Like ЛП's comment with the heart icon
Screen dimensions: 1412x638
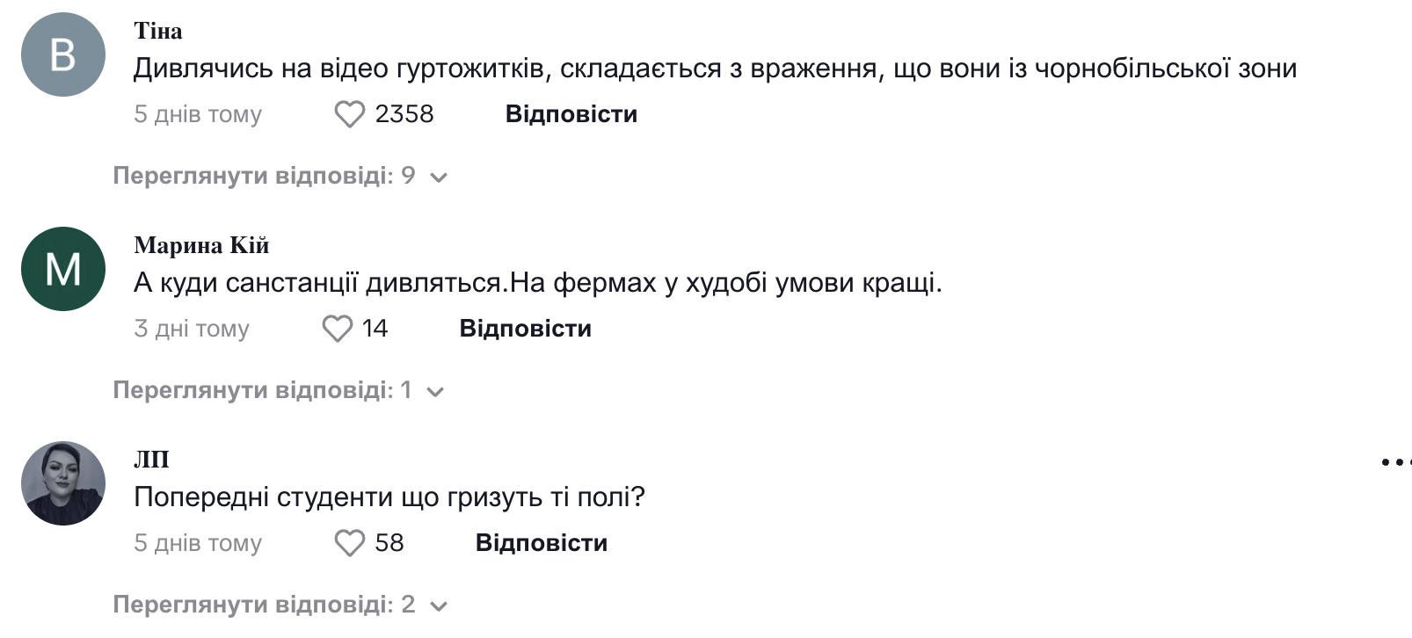coord(349,543)
